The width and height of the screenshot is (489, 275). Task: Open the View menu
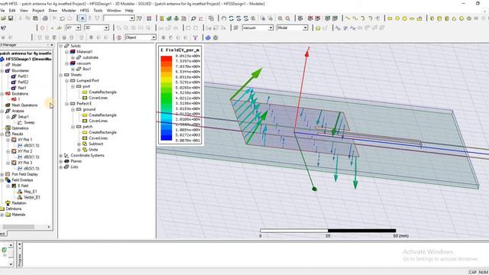click(x=24, y=11)
